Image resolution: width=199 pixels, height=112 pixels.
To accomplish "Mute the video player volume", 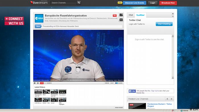I will [35, 83].
